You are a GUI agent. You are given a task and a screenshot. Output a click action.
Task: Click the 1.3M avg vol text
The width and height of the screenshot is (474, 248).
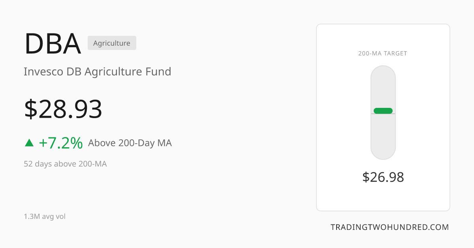coord(45,217)
